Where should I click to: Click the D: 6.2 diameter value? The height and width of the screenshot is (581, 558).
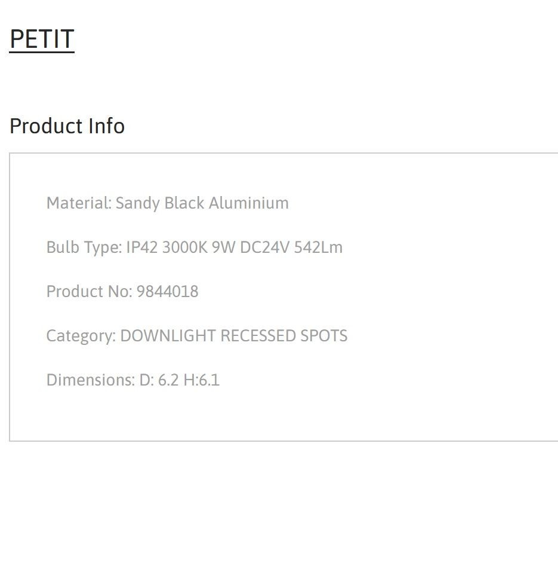pos(159,380)
